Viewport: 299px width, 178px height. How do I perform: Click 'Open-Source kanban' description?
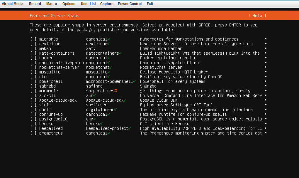click(161, 48)
